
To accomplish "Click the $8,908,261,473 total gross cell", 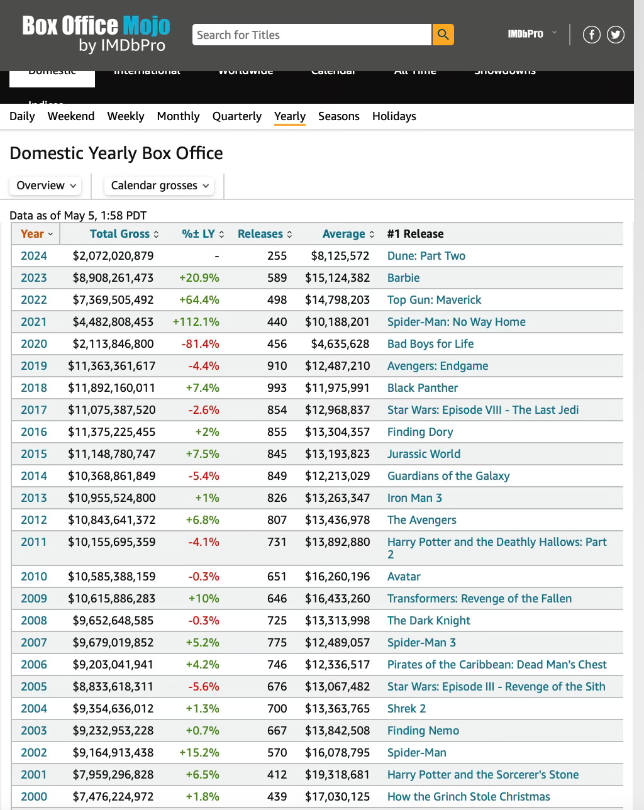I will 113,278.
